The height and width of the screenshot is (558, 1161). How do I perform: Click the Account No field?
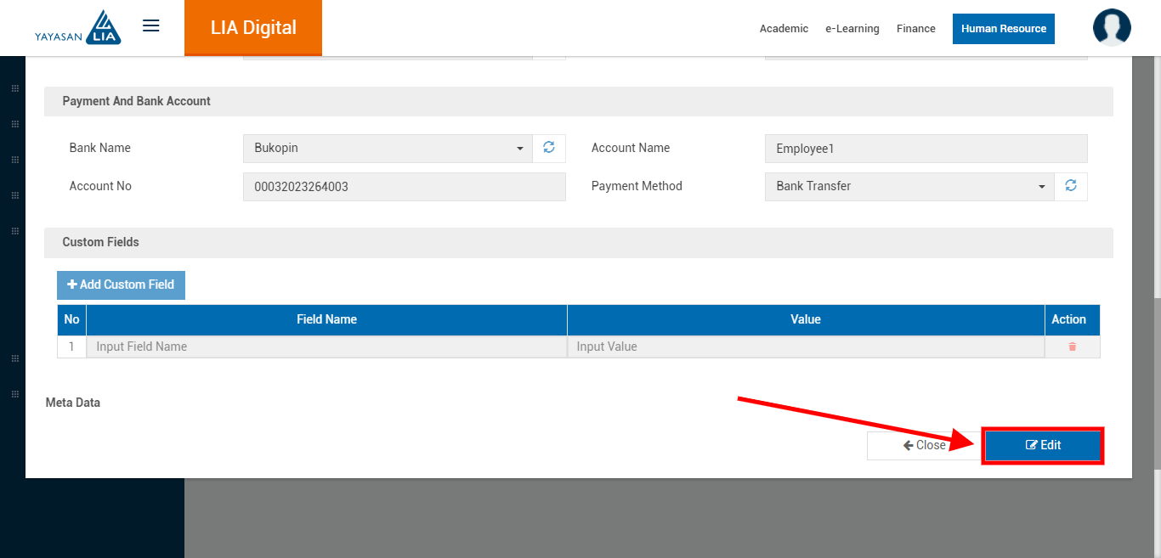click(x=404, y=187)
